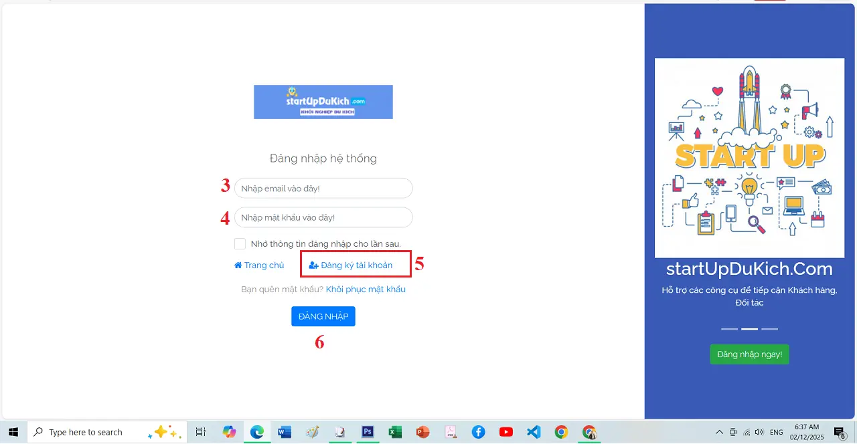Open the ENG input language selector

tap(776, 433)
